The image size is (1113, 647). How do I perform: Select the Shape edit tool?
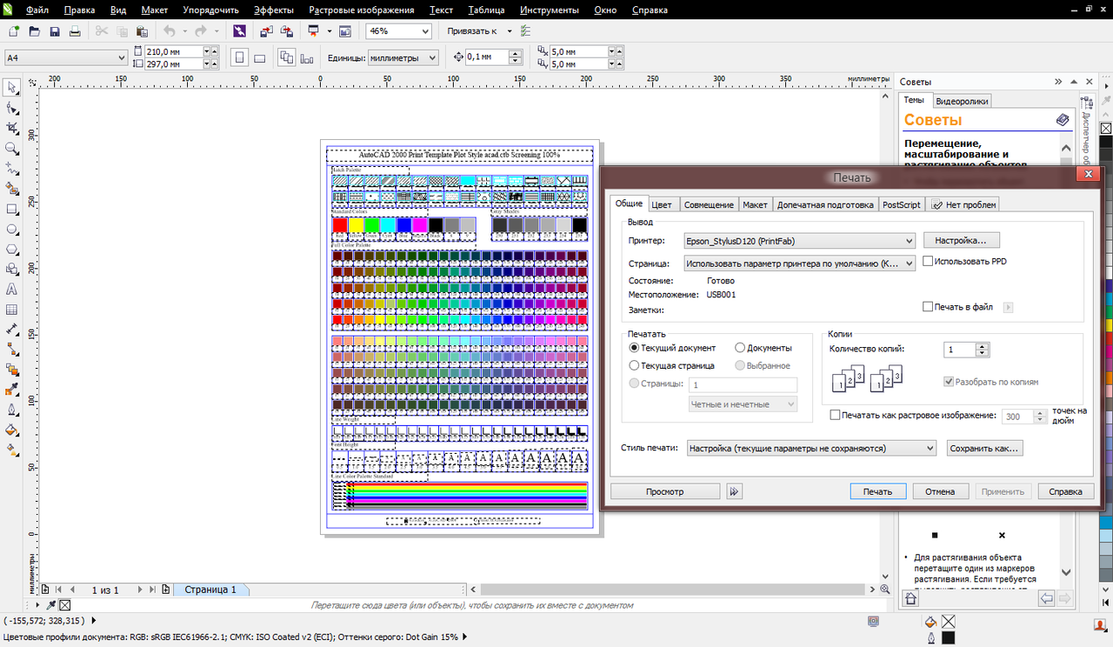tap(12, 109)
